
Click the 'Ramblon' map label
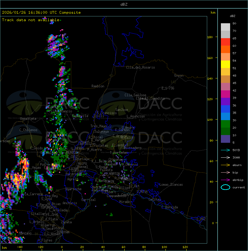tap(98, 86)
